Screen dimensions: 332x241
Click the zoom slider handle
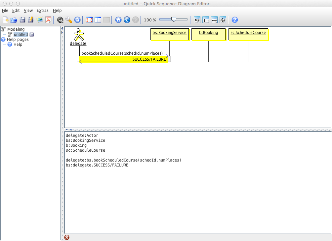pos(173,20)
